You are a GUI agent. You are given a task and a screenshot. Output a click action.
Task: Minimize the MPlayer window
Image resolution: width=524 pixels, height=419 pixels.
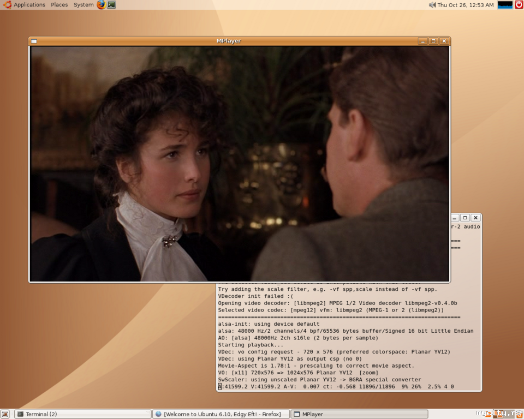pyautogui.click(x=422, y=41)
